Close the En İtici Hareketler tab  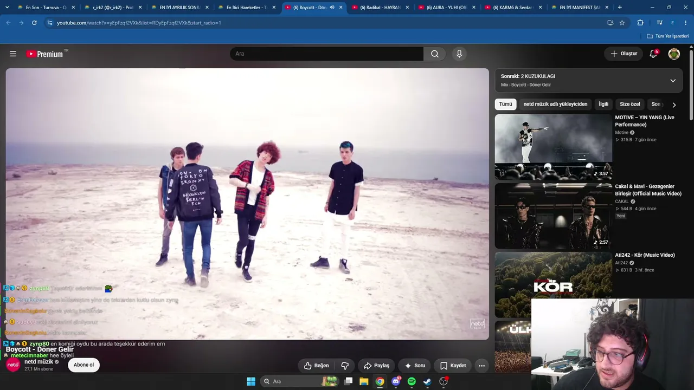pos(274,8)
